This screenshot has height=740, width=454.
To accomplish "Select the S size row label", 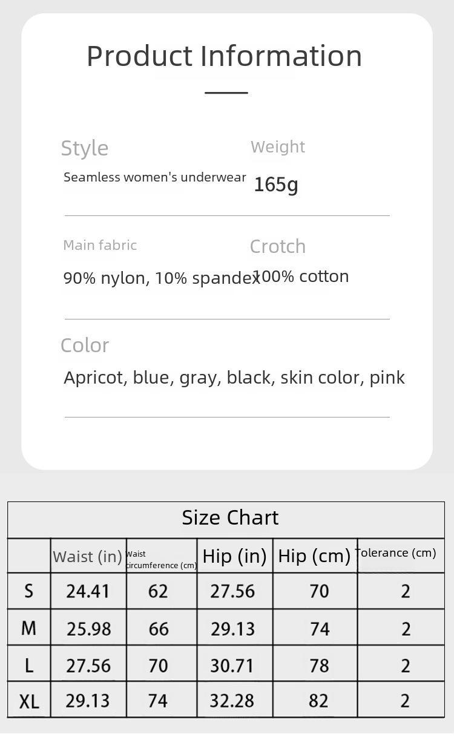I will 29,591.
